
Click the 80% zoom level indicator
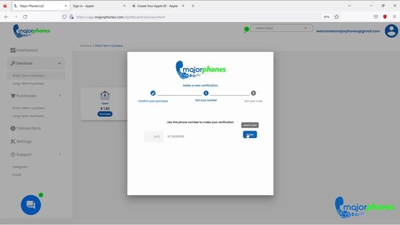pos(326,17)
